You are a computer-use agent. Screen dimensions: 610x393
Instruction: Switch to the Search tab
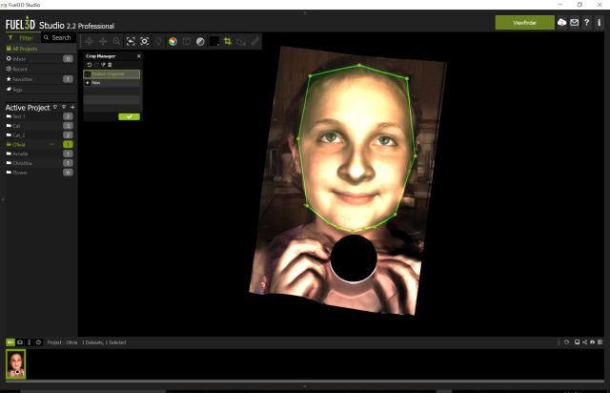(x=57, y=37)
